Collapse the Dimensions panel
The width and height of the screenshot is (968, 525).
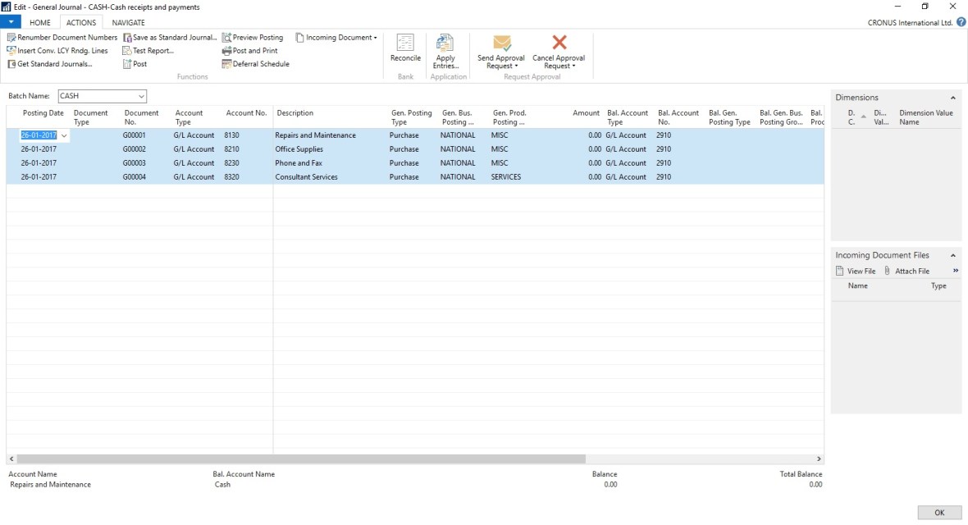(953, 98)
